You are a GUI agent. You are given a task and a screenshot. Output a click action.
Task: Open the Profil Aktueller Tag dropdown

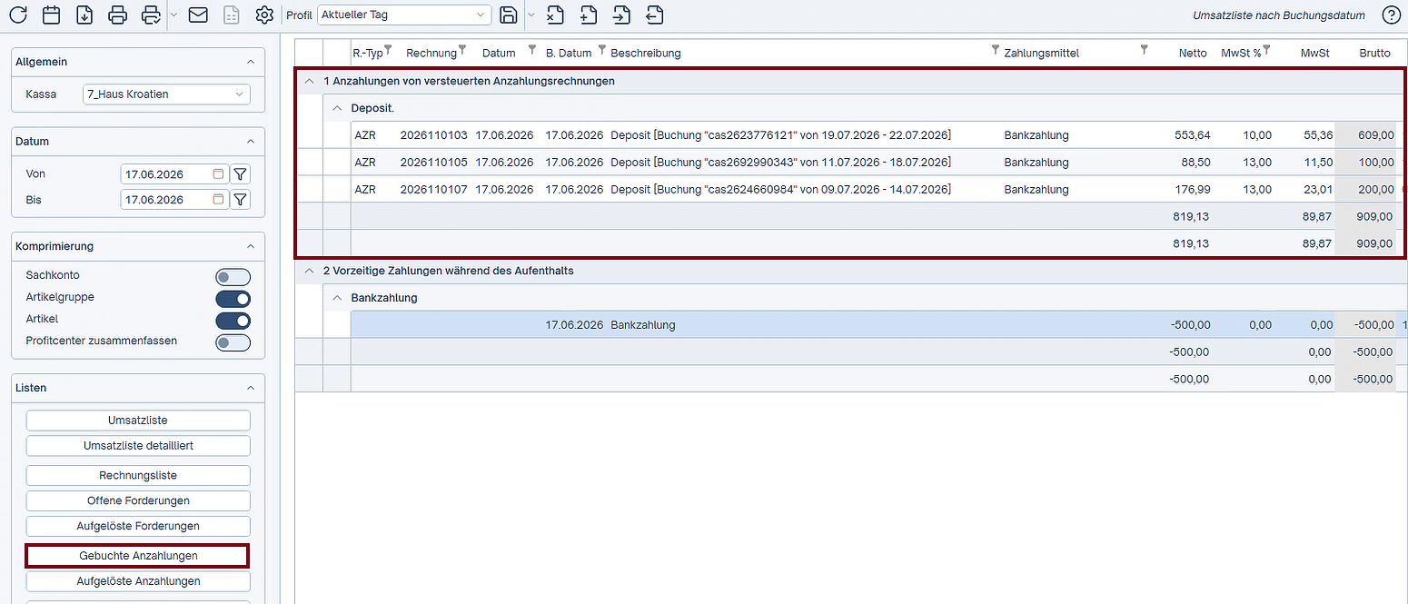[x=405, y=15]
